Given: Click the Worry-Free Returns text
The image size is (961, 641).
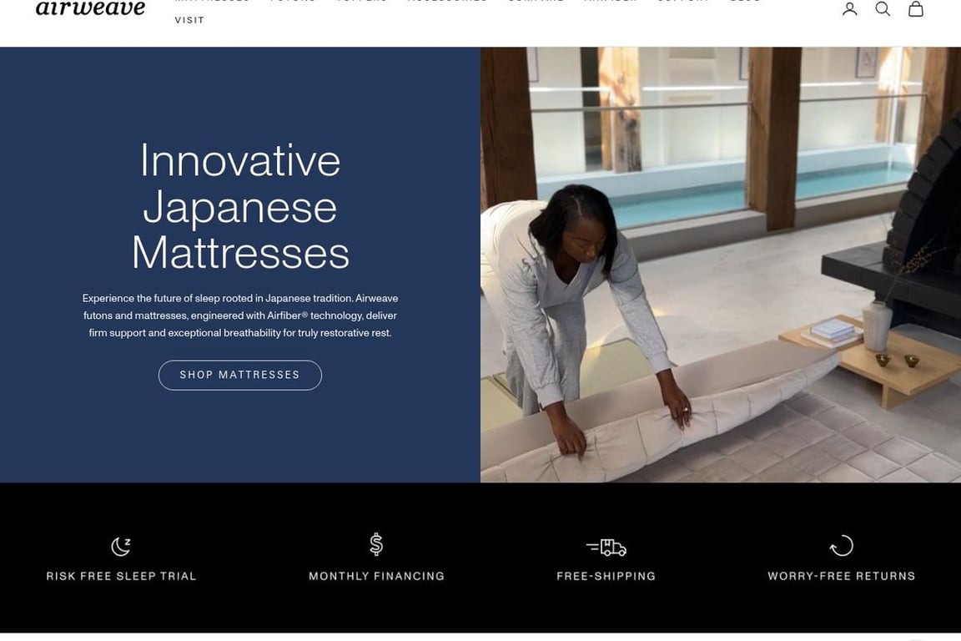Looking at the screenshot, I should [x=842, y=576].
